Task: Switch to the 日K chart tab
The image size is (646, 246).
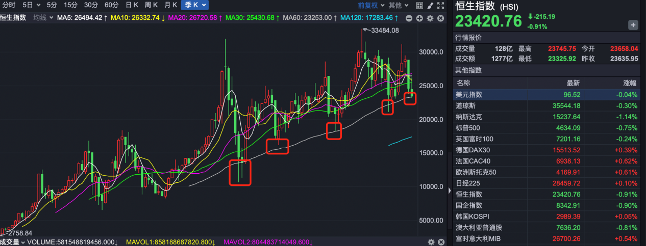Action: pyautogui.click(x=132, y=5)
